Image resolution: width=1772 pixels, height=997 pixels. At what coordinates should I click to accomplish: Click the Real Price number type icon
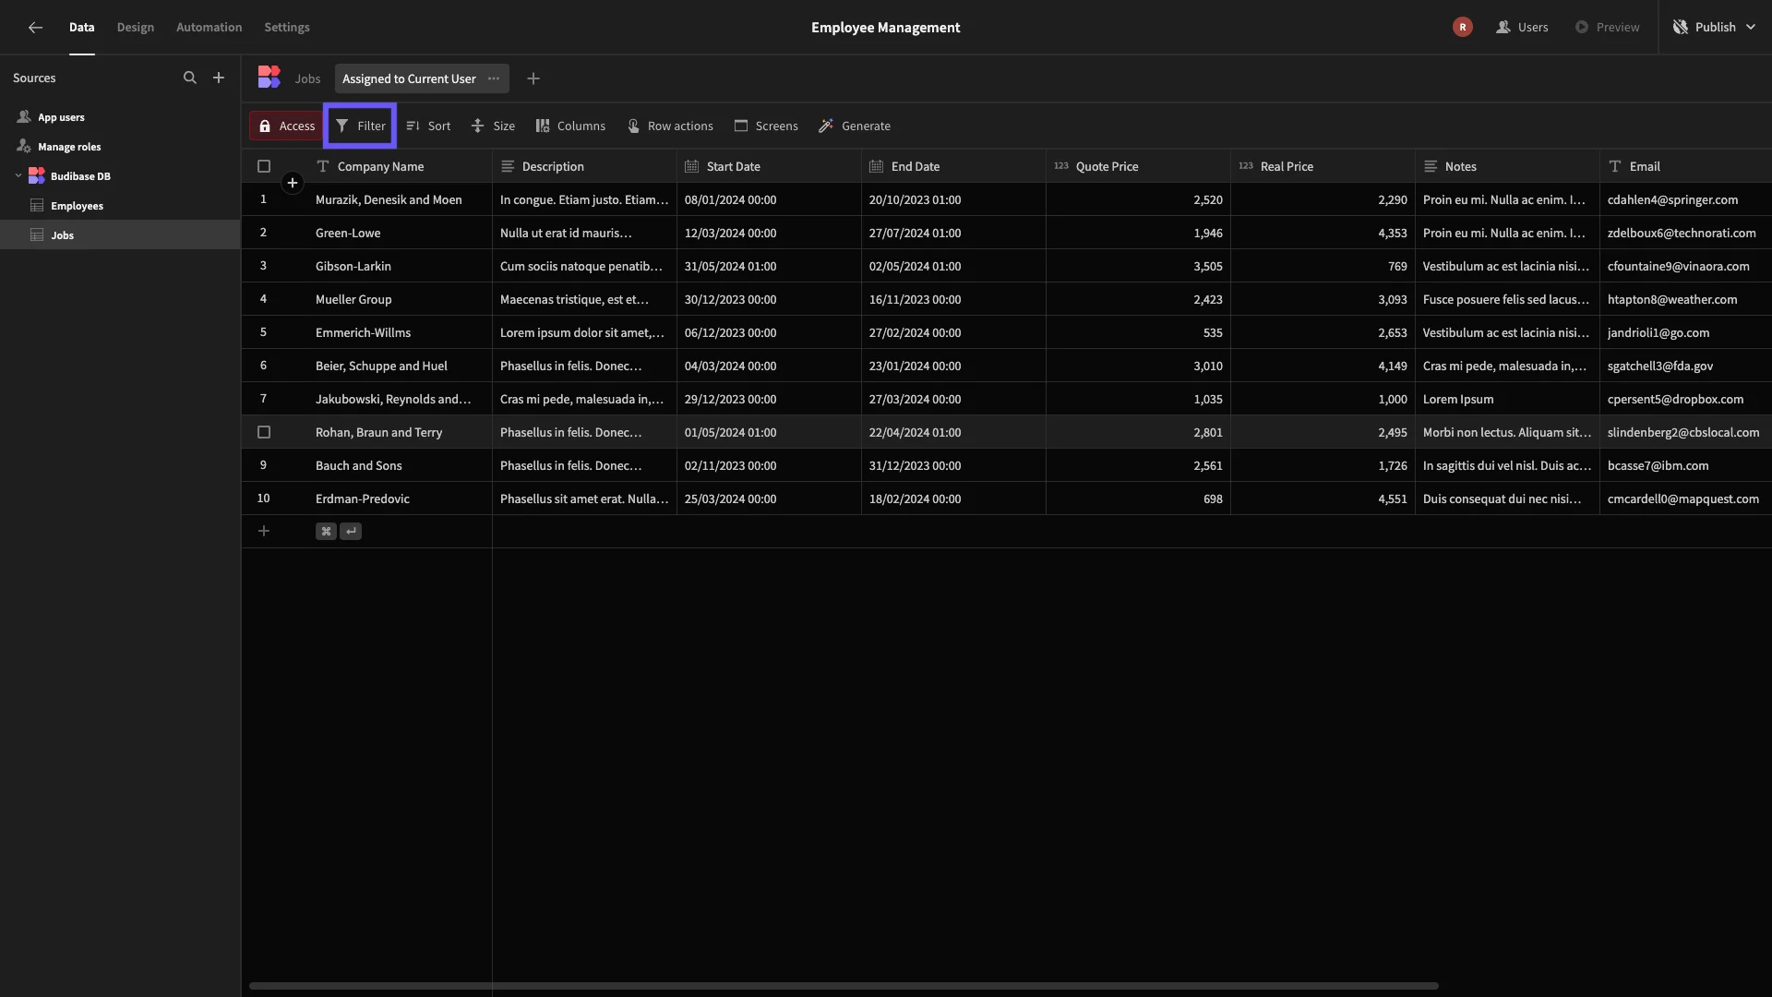point(1246,166)
